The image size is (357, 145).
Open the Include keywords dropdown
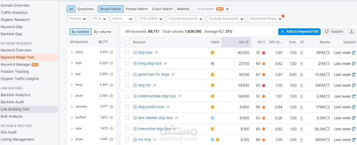click(x=186, y=19)
